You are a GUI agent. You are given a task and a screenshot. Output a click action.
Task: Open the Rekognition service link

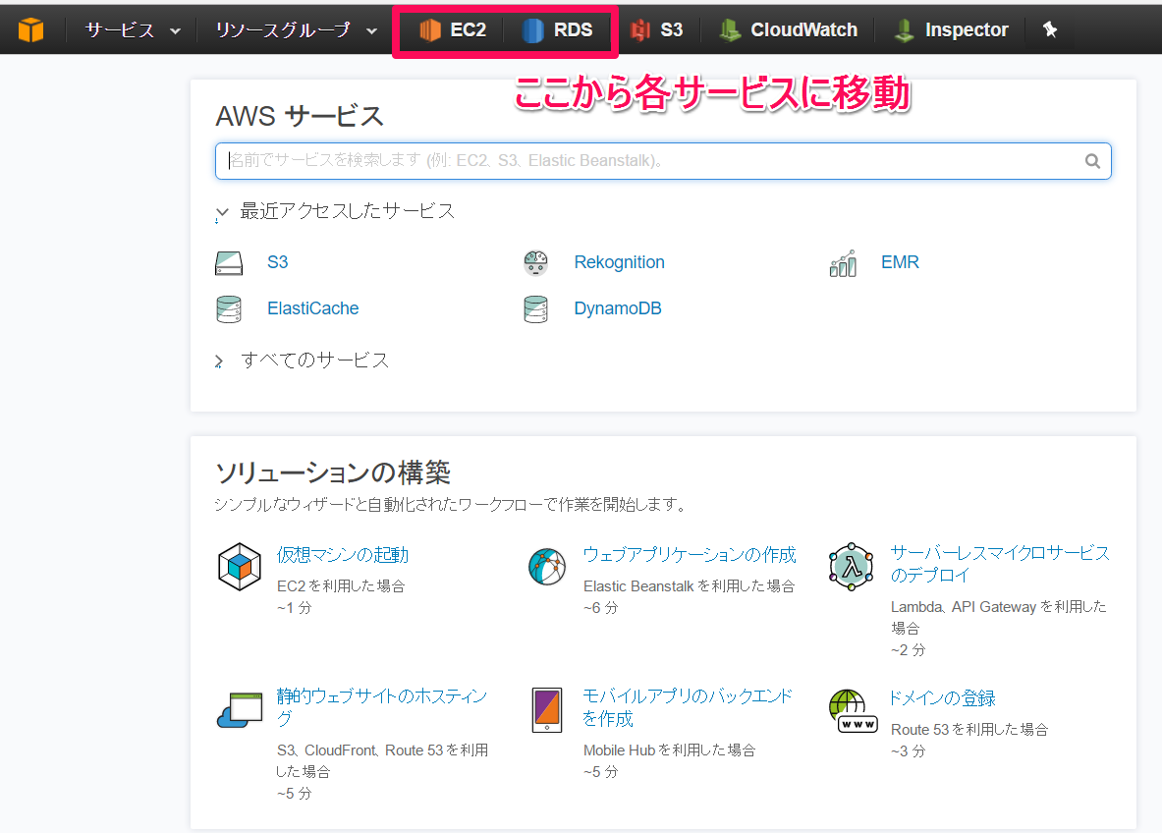619,262
